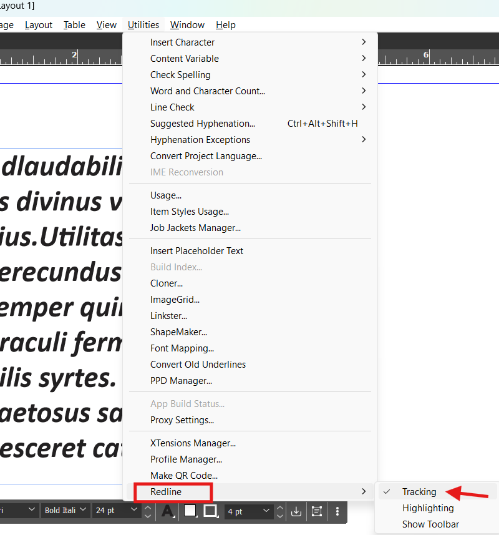Open the Bold Itali font style dropdown
Image resolution: width=499 pixels, height=535 pixels.
click(x=65, y=510)
